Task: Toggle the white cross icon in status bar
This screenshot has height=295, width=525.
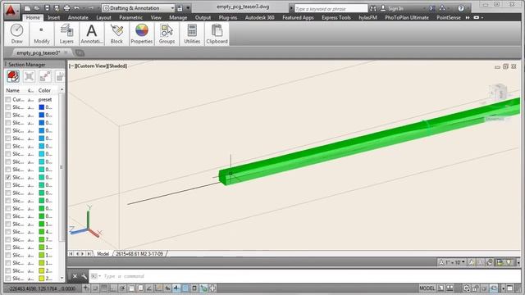Action: pos(212,288)
